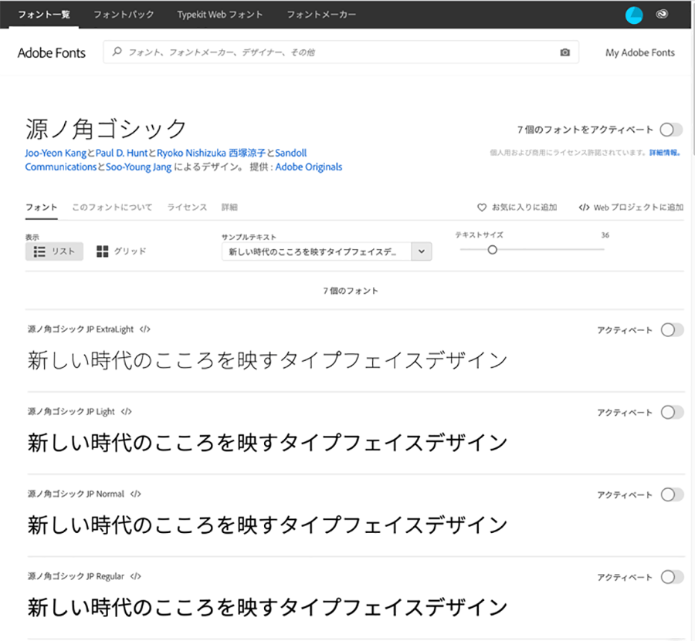Switch to このフォントについて tab
Viewport: 695px width, 641px height.
[112, 207]
